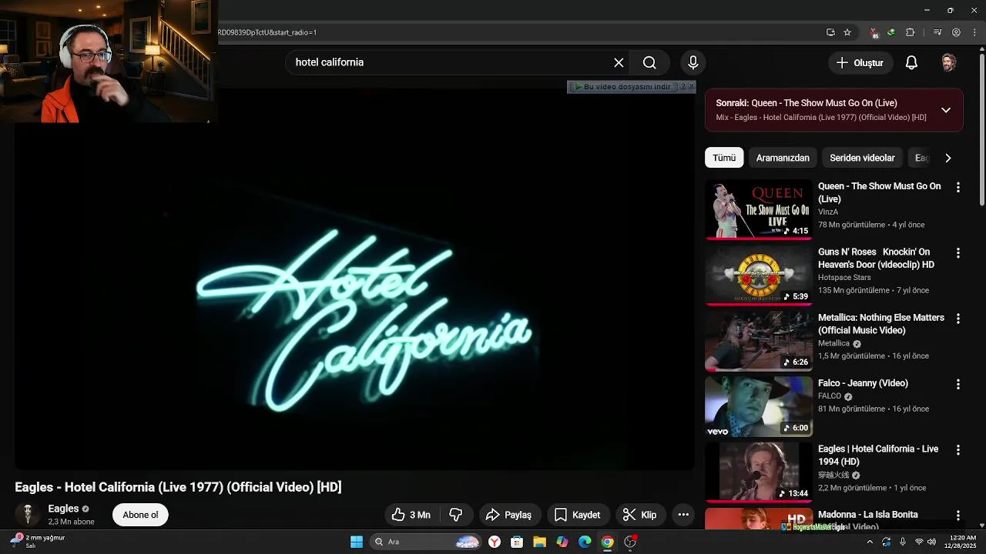The height and width of the screenshot is (554, 986).
Task: Open options for Queen Show Must Go On video
Action: pos(958,187)
